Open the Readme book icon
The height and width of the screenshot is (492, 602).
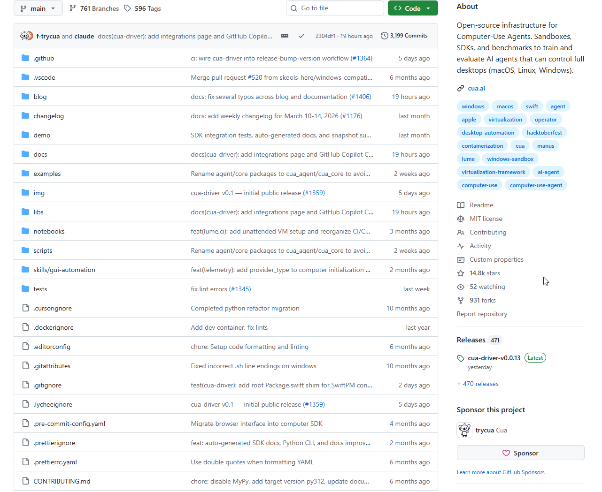click(461, 205)
